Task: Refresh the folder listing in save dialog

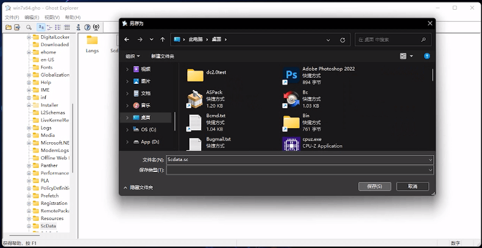Action: (x=342, y=40)
